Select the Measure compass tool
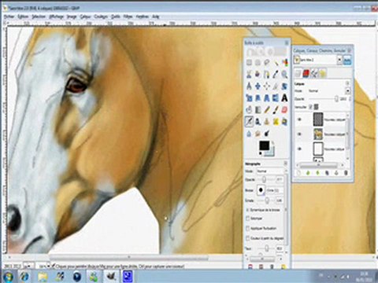 tap(249, 86)
